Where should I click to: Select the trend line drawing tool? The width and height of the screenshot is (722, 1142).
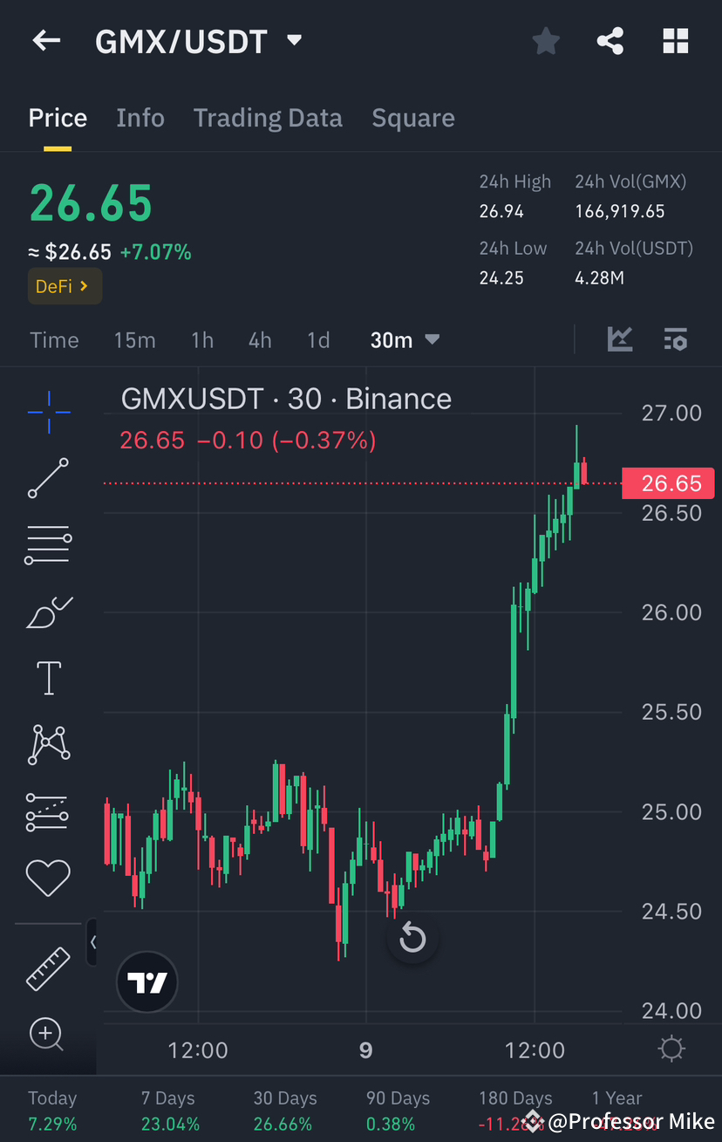(48, 478)
